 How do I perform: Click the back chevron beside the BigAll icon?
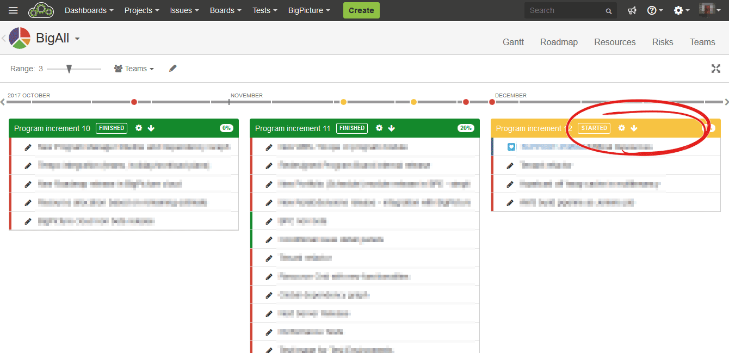click(4, 38)
